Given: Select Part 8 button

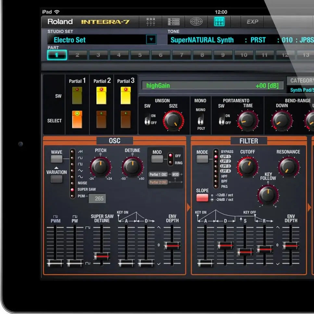Looking at the screenshot, I should pos(202,55).
